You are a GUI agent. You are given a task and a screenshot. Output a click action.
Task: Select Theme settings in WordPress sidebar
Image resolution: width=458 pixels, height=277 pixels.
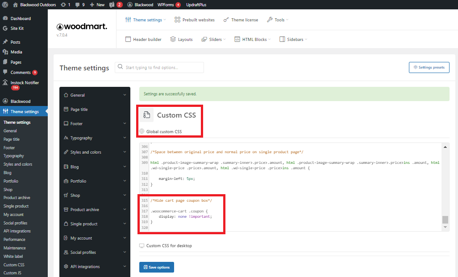(24, 111)
